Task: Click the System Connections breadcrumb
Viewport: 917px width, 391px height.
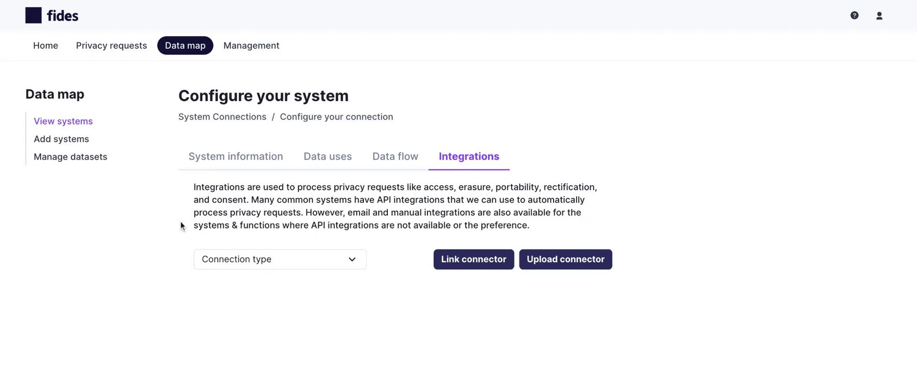Action: click(x=222, y=117)
